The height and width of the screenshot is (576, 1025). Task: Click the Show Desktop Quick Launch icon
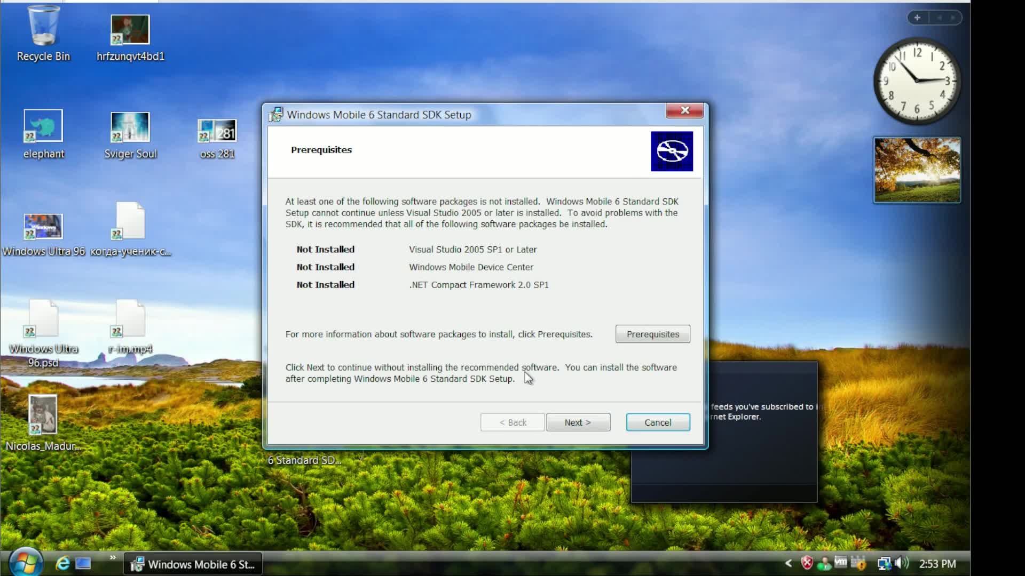(x=83, y=563)
